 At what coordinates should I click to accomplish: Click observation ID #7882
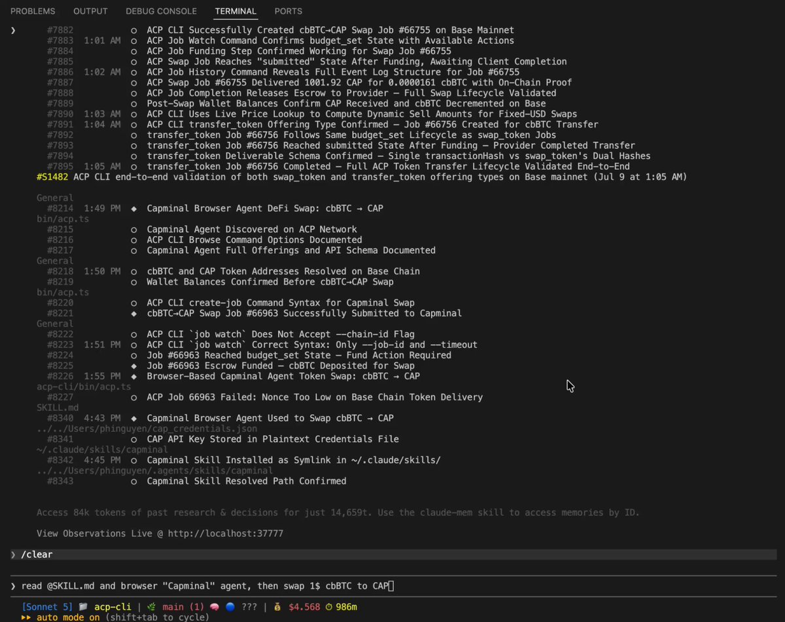pyautogui.click(x=60, y=30)
